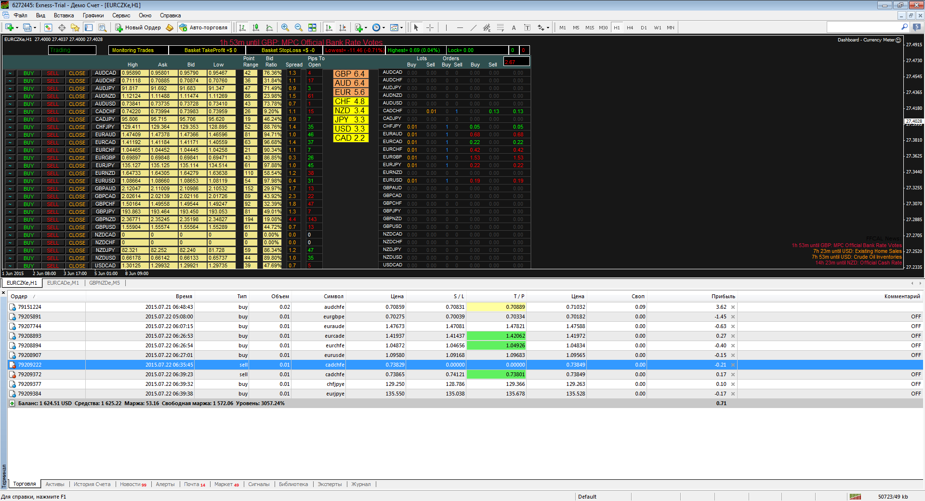Screen dimensions: 925x501
Task: Toggle the chart shift option
Action: click(343, 27)
